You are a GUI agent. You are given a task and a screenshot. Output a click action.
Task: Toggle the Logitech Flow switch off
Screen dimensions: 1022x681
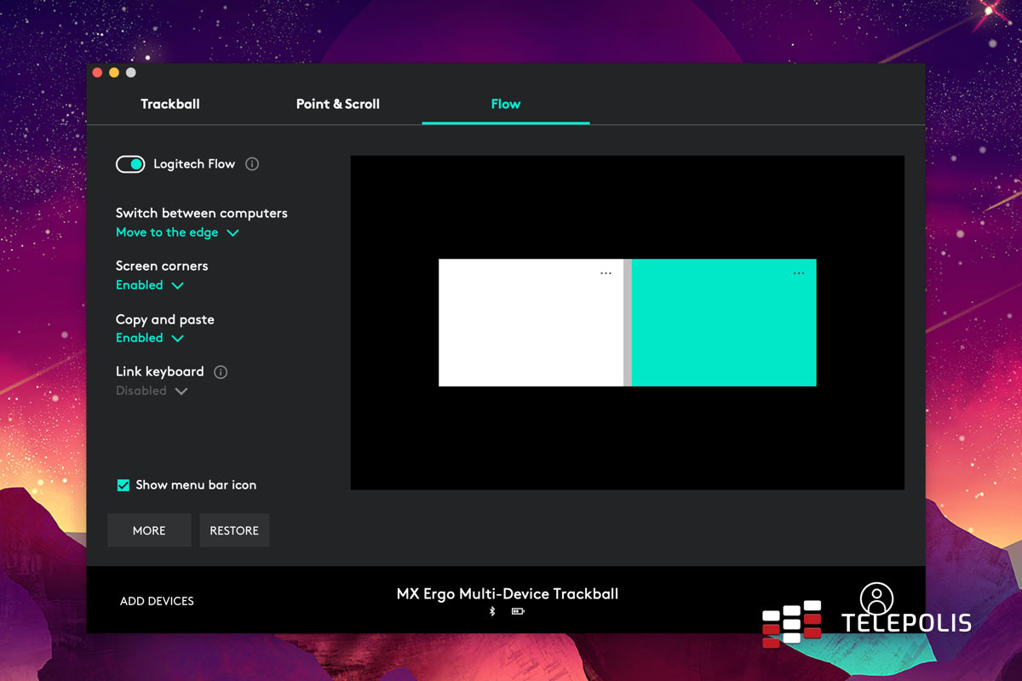point(130,164)
